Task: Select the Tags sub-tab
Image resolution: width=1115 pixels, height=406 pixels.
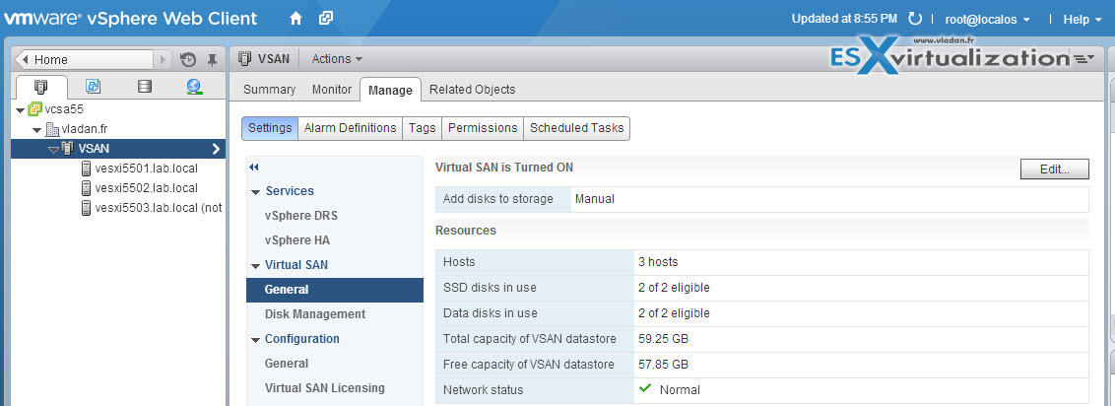Action: (x=423, y=128)
